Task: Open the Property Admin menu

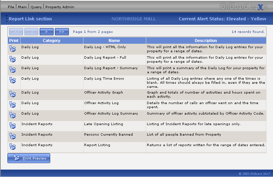Action: [x=60, y=7]
